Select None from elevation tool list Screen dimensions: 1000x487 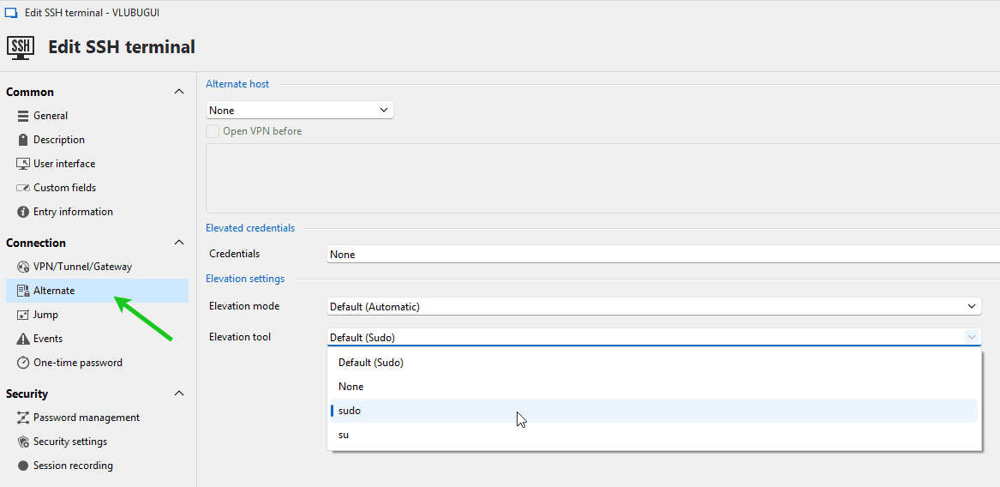coord(351,387)
